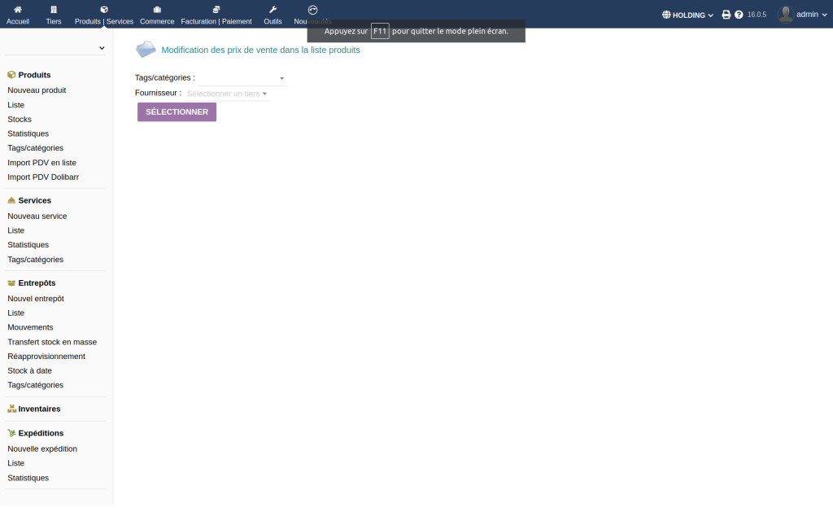The width and height of the screenshot is (833, 521).
Task: Open Statistiques under Services
Action: click(28, 244)
